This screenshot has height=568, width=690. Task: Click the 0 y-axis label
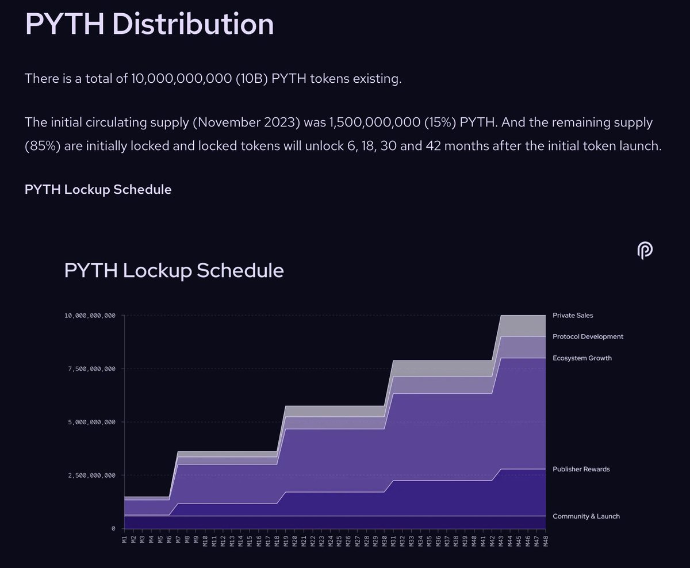[x=113, y=528]
